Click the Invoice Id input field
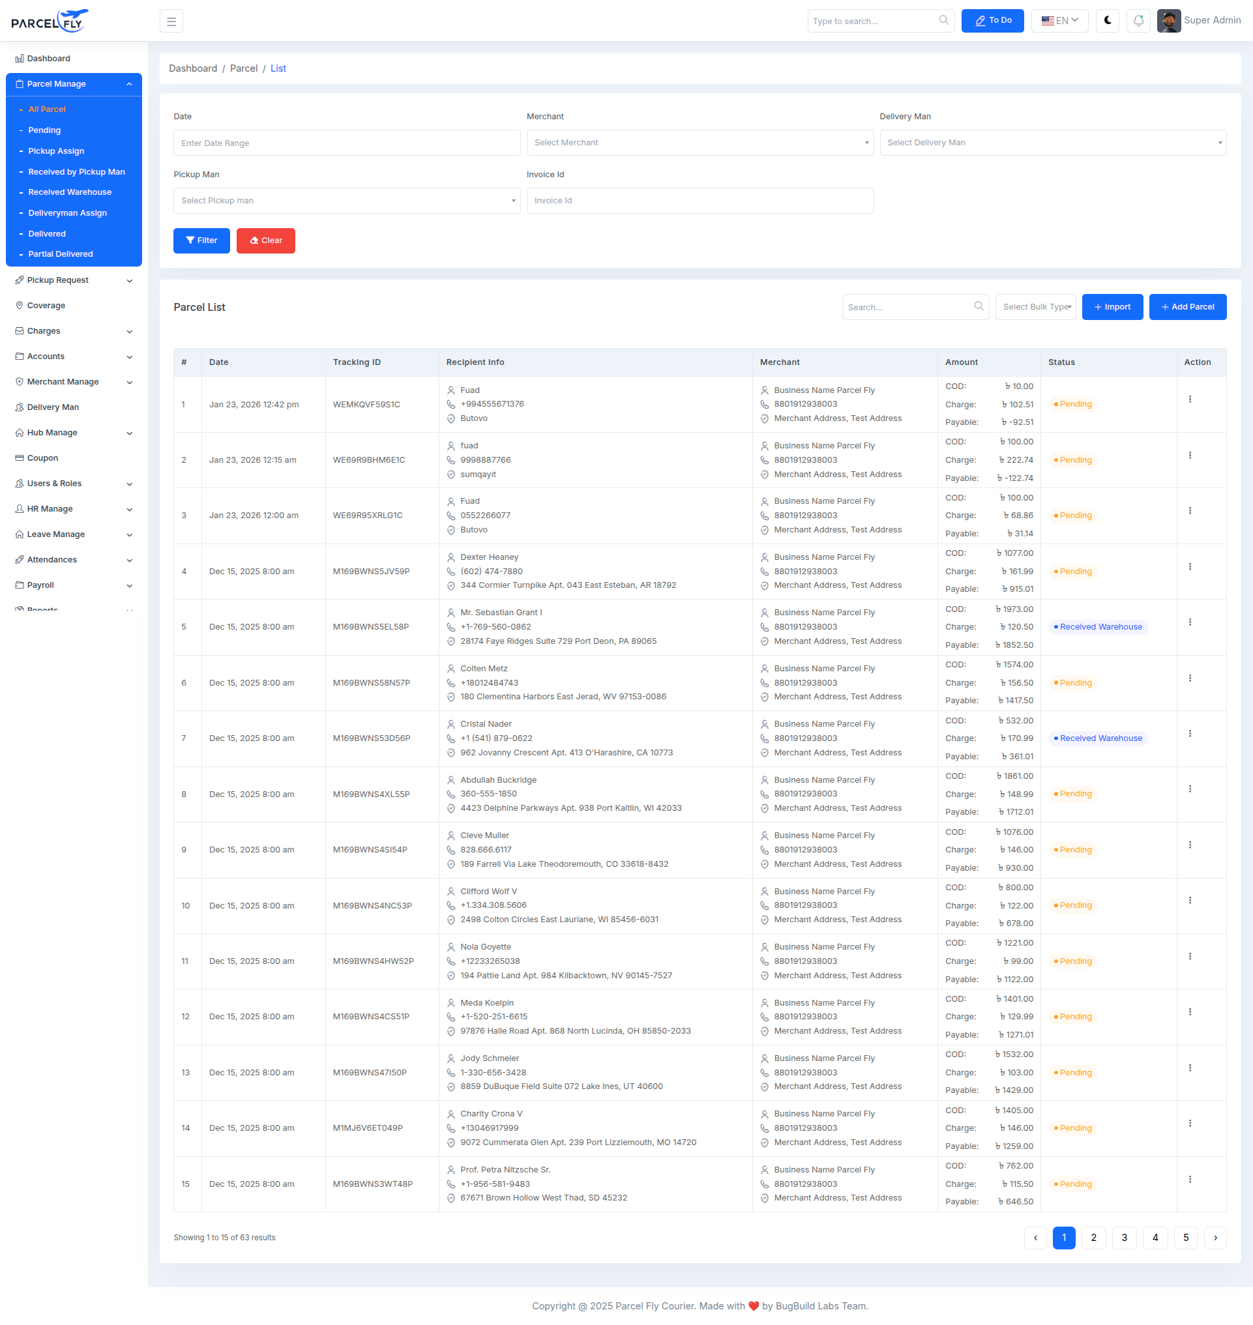1253x1325 pixels. [700, 200]
